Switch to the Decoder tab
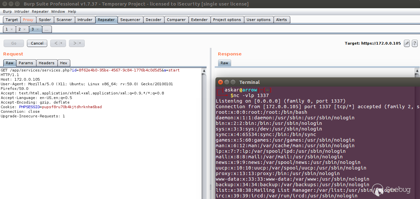The height and width of the screenshot is (199, 420). pyautogui.click(x=154, y=20)
